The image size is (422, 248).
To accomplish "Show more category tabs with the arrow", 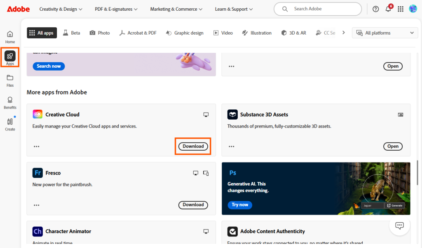I will [343, 33].
